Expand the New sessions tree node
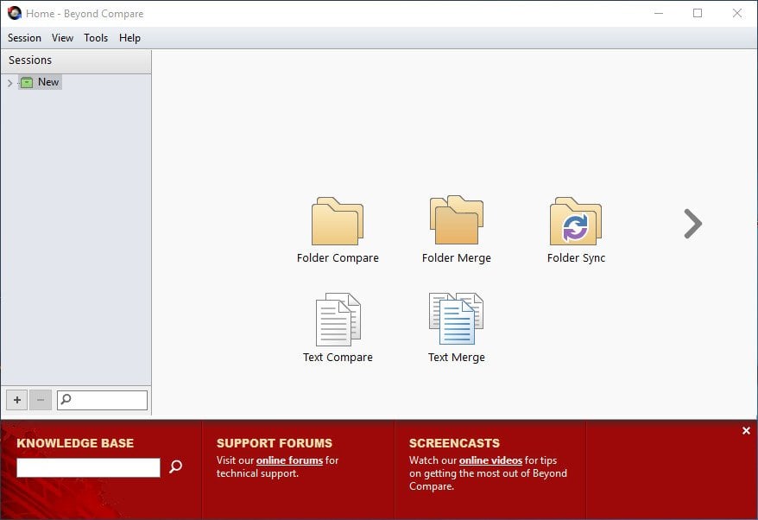 pos(9,82)
